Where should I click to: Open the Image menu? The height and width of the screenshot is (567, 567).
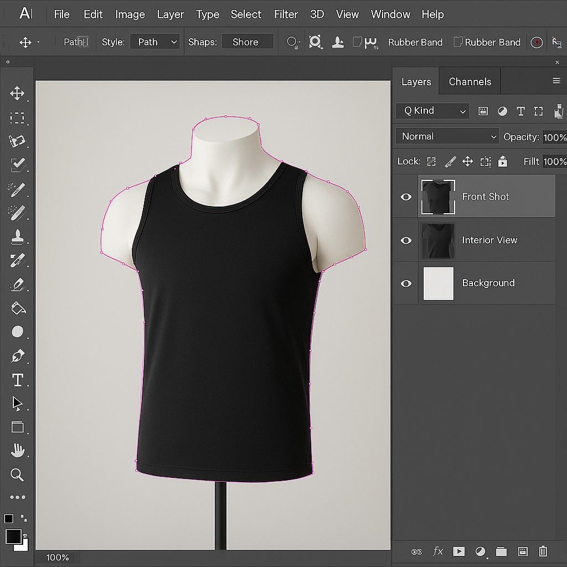(130, 14)
